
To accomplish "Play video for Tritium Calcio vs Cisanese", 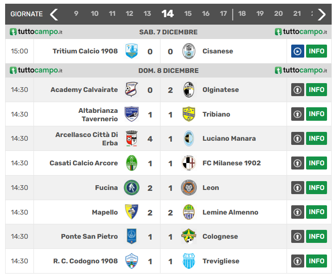I will [x=298, y=51].
